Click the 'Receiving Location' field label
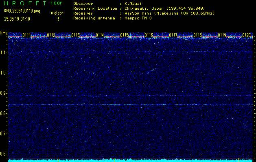Image resolution: width=256 pixels, height=162 pixels. [x=95, y=8]
